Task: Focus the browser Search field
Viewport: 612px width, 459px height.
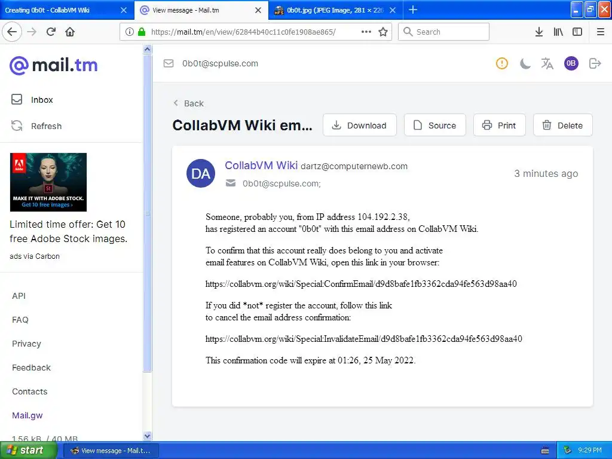Action: pos(444,32)
